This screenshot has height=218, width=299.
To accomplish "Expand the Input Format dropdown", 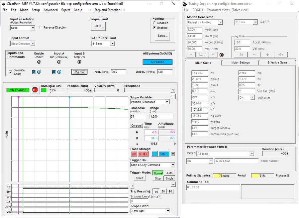I will click(x=22, y=43).
